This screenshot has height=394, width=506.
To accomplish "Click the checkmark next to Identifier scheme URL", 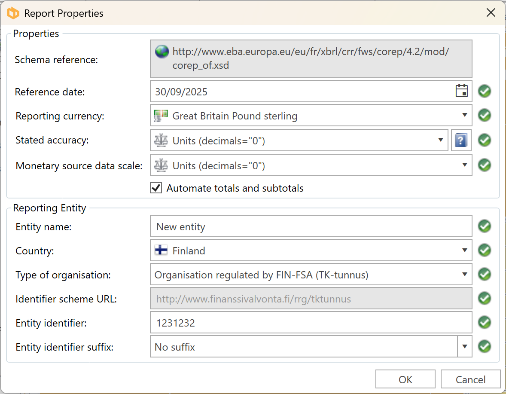I will pos(485,298).
